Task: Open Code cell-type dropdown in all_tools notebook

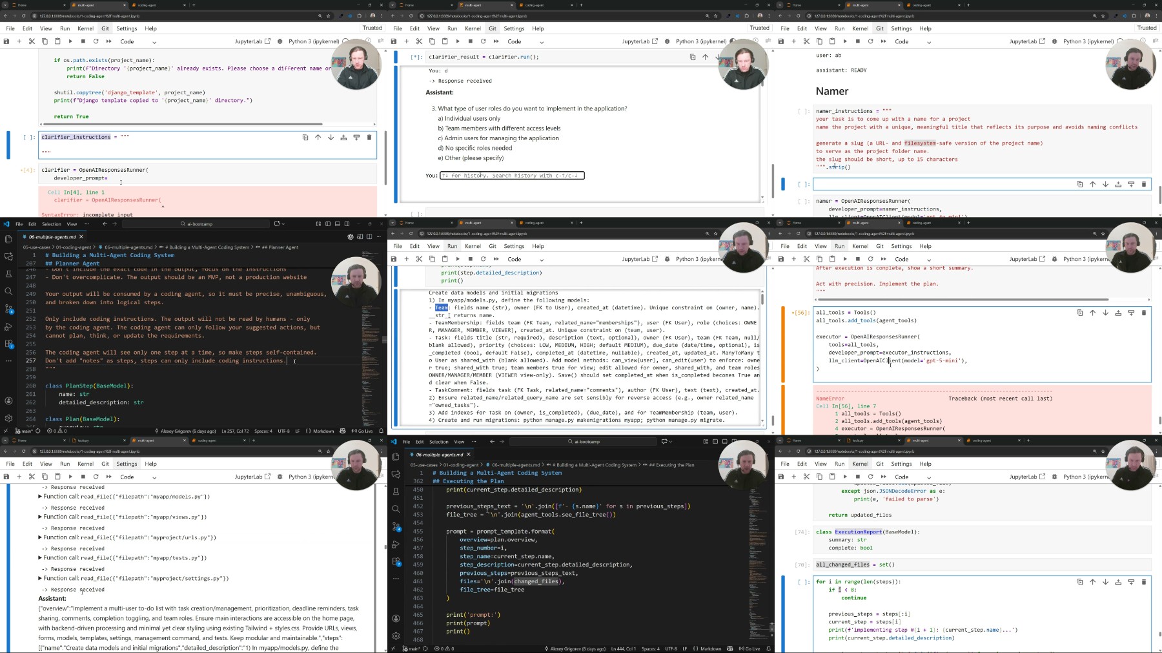Action: 913,259
